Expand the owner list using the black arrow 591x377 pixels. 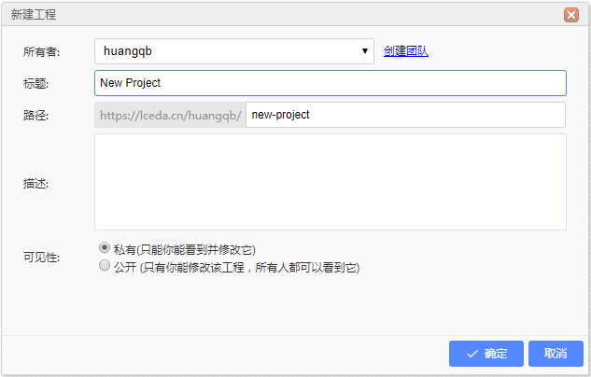click(x=364, y=50)
